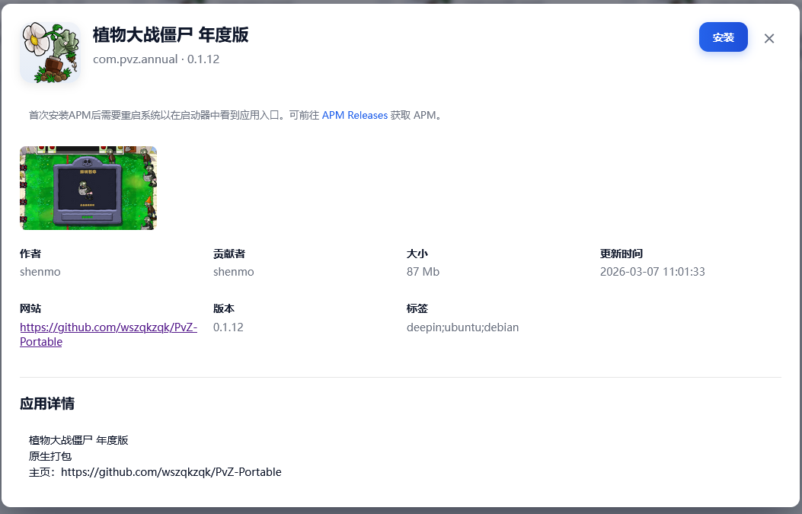Click the update time 2026-03-07 11:01:33
802x514 pixels.
(653, 271)
